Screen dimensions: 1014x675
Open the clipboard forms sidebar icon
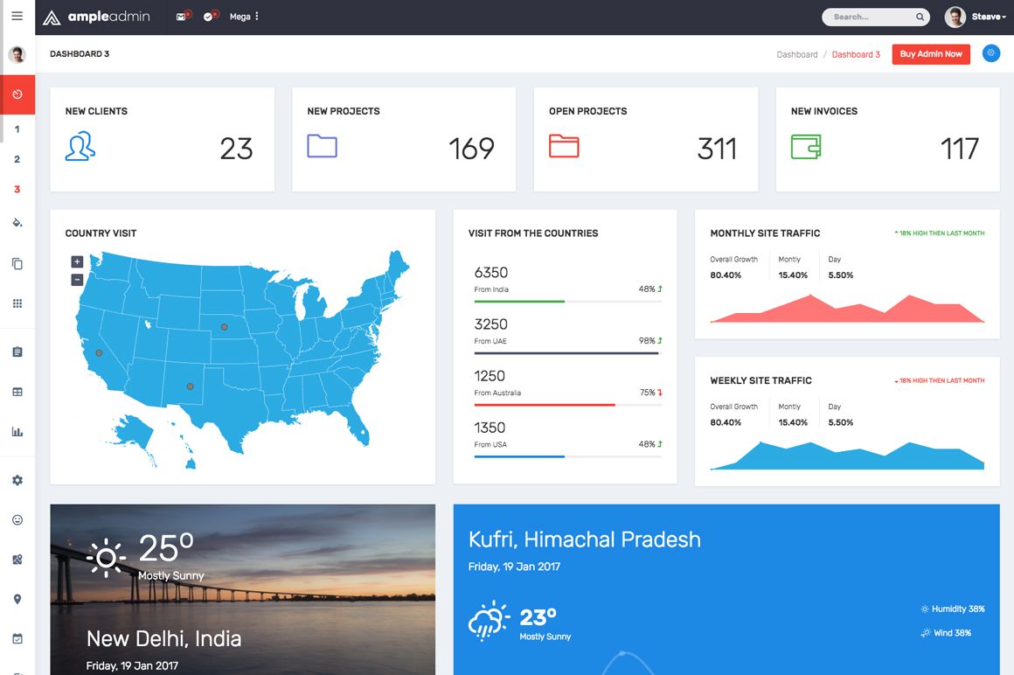pos(17,351)
